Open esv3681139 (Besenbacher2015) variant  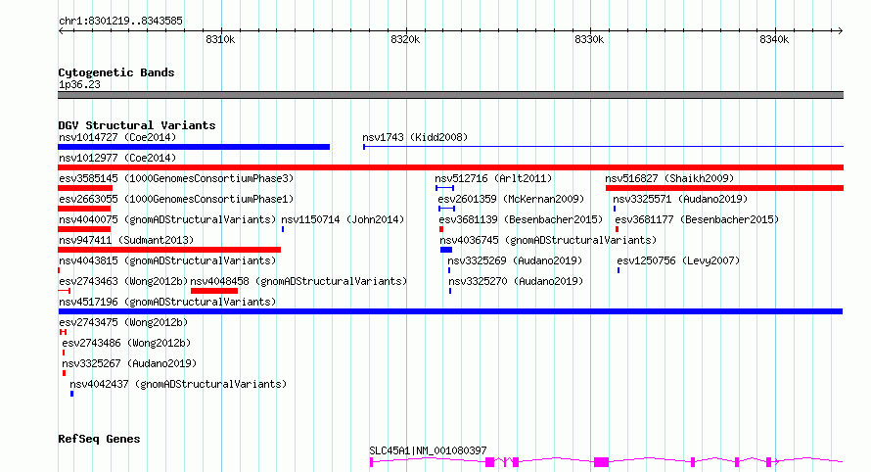(521, 219)
